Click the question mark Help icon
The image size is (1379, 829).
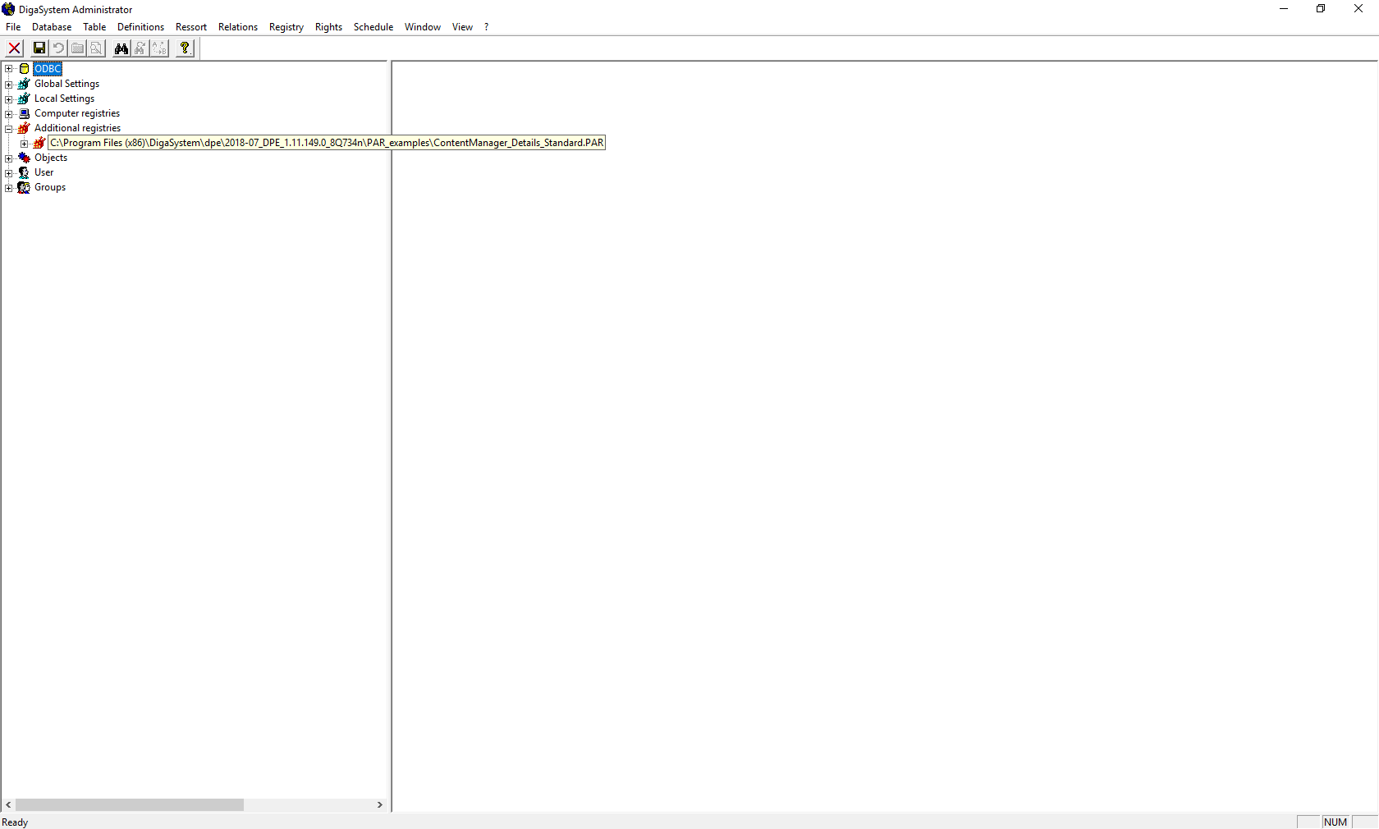185,48
